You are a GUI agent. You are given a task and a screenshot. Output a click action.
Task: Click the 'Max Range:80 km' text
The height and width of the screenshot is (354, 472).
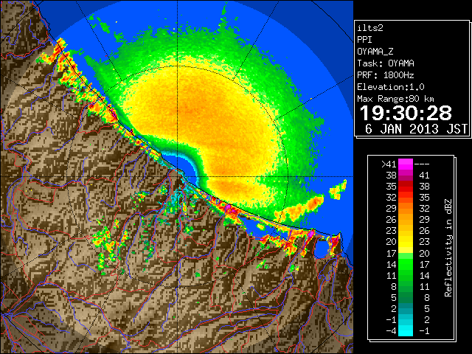[396, 99]
